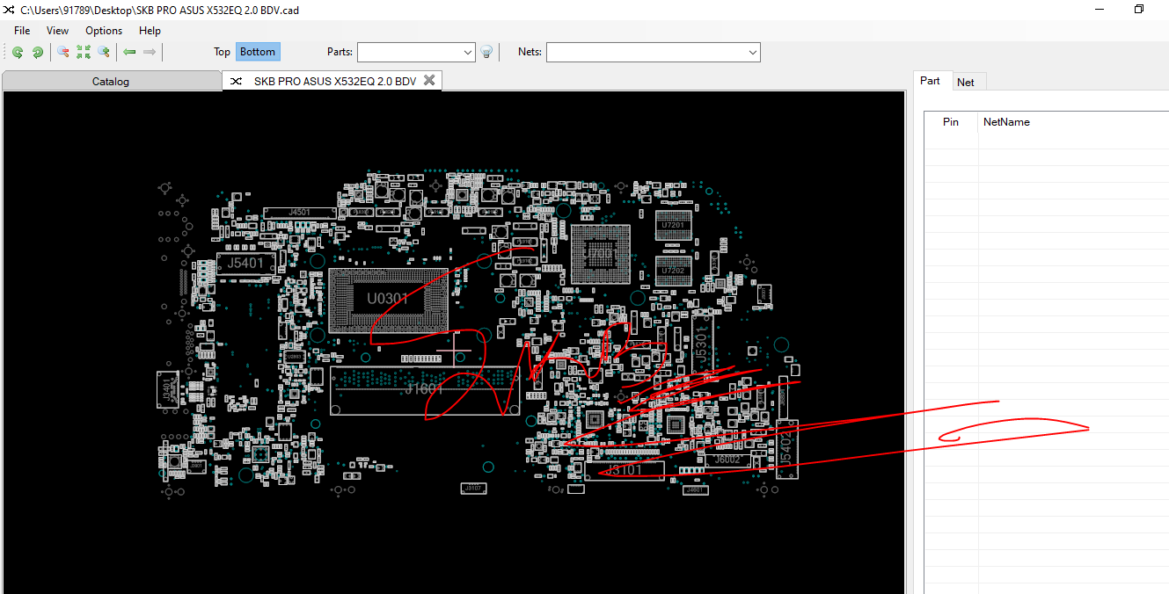
Task: Switch to the Catalog tab
Action: point(111,81)
